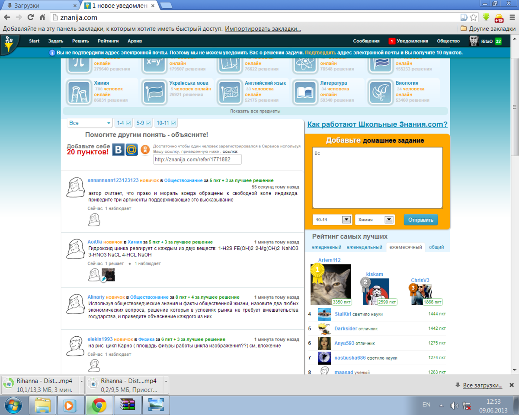519x415 pixels.
Task: Open the Биология leaf icon
Action: (x=381, y=92)
